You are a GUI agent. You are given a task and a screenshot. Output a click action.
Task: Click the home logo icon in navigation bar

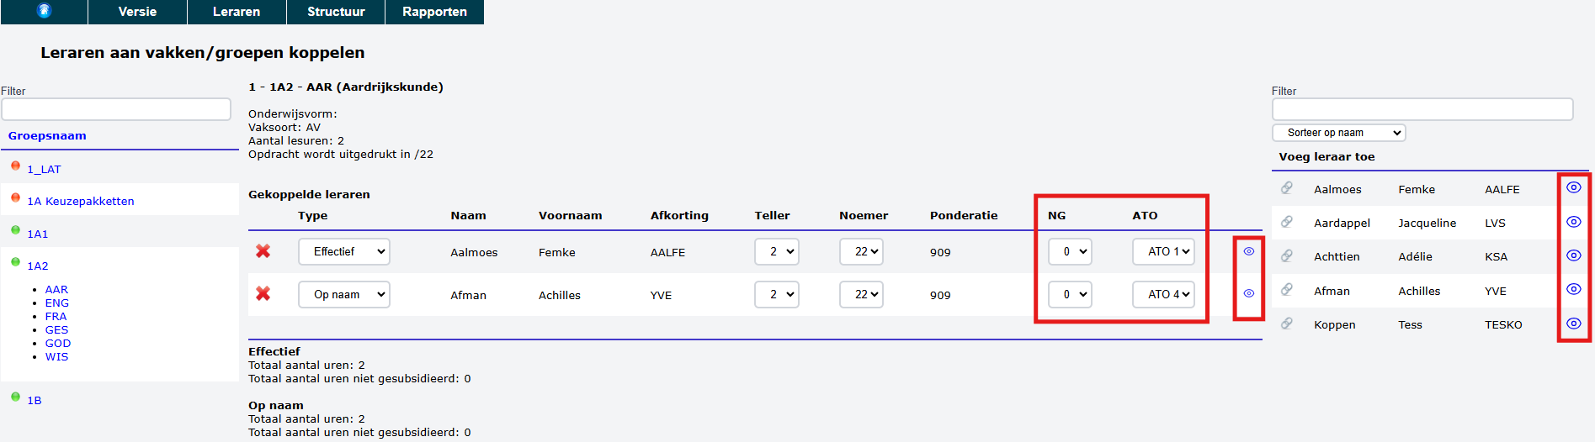[x=45, y=11]
